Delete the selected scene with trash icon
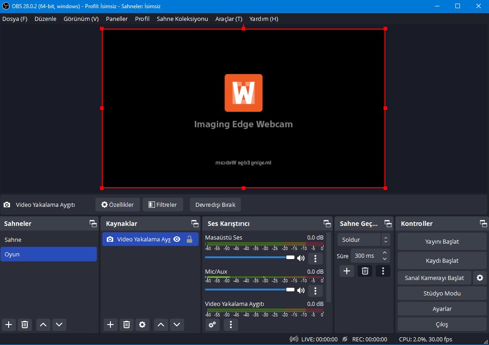 pyautogui.click(x=25, y=325)
